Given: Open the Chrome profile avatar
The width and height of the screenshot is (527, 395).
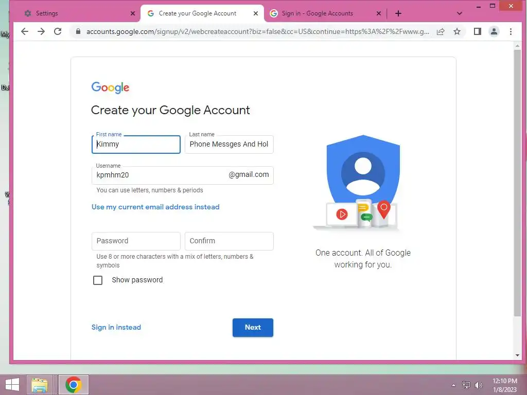Looking at the screenshot, I should pyautogui.click(x=494, y=31).
